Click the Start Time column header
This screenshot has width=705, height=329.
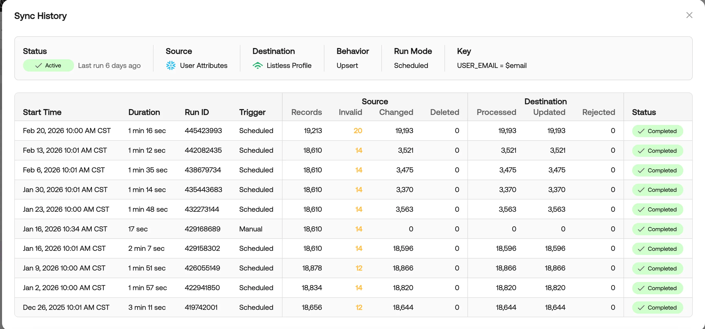[42, 112]
